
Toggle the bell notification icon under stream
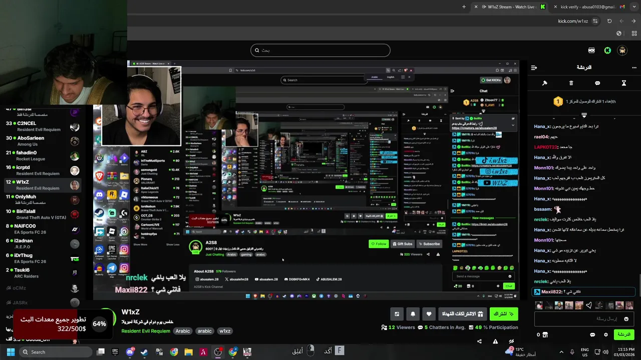click(x=413, y=314)
